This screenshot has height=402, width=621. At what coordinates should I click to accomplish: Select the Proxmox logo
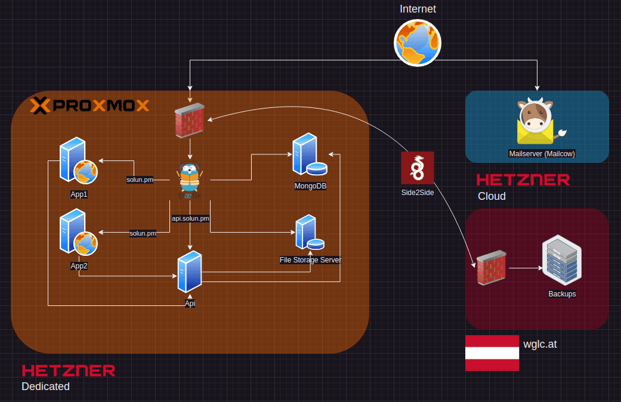[89, 106]
